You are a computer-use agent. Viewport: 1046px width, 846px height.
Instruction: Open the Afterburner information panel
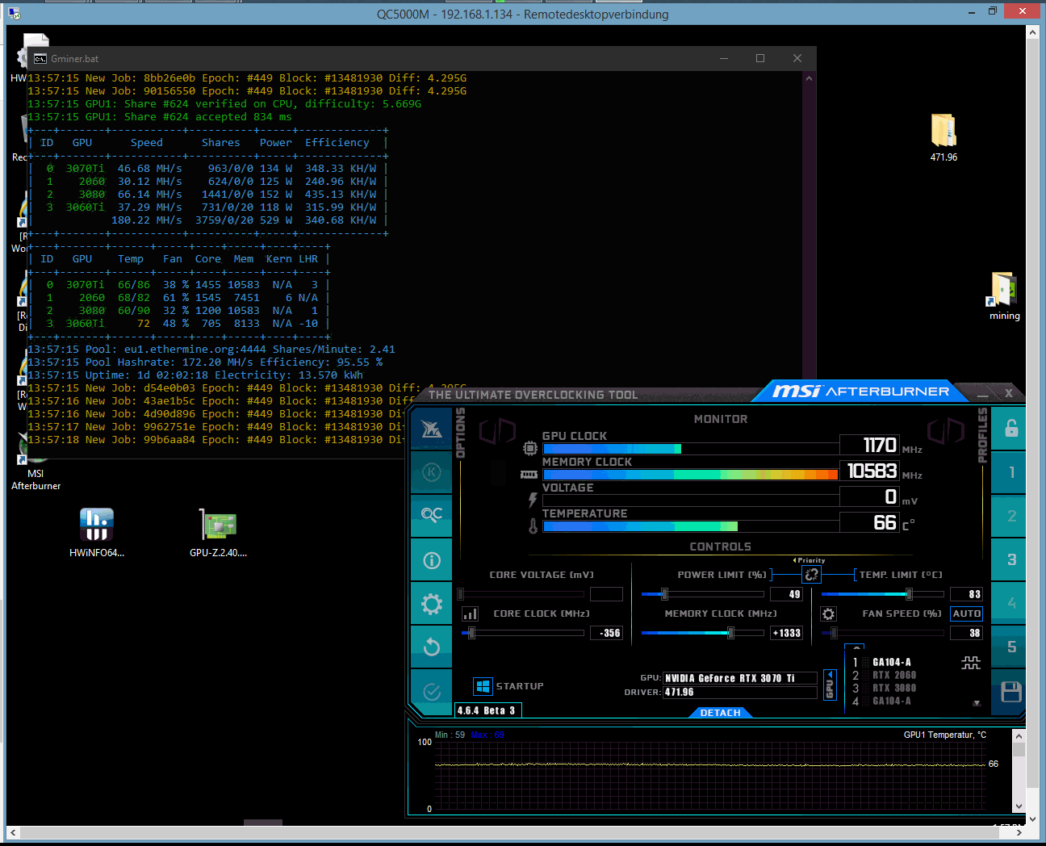click(431, 559)
